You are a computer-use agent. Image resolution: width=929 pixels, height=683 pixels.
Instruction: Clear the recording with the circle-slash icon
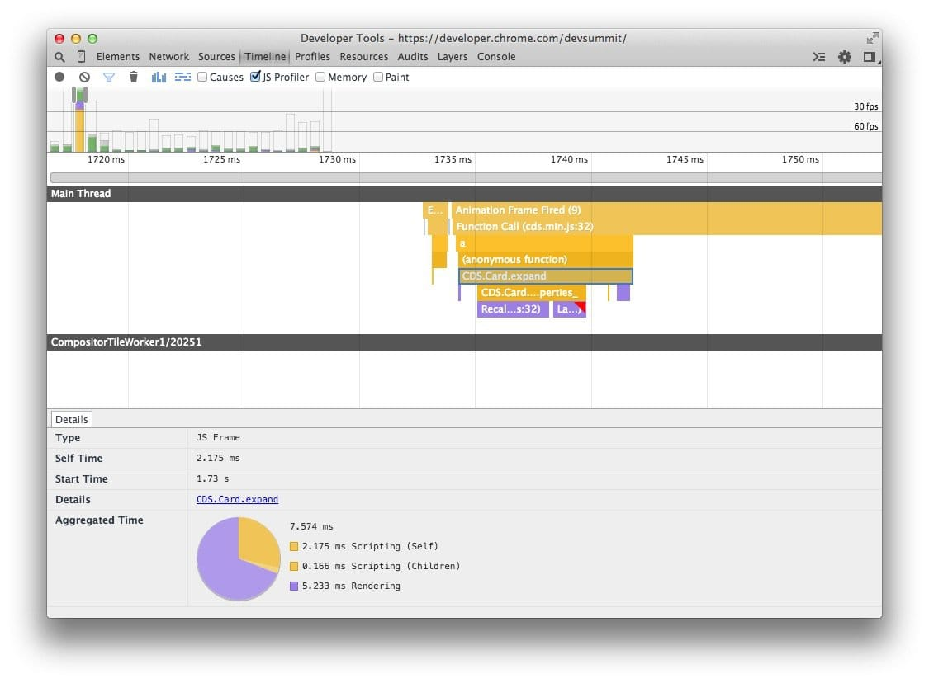click(x=85, y=77)
